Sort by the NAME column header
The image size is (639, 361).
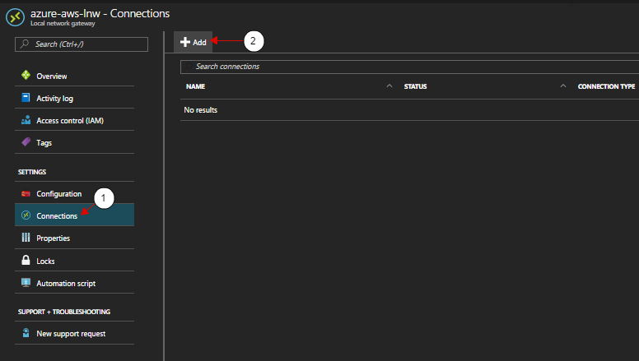pyautogui.click(x=196, y=86)
